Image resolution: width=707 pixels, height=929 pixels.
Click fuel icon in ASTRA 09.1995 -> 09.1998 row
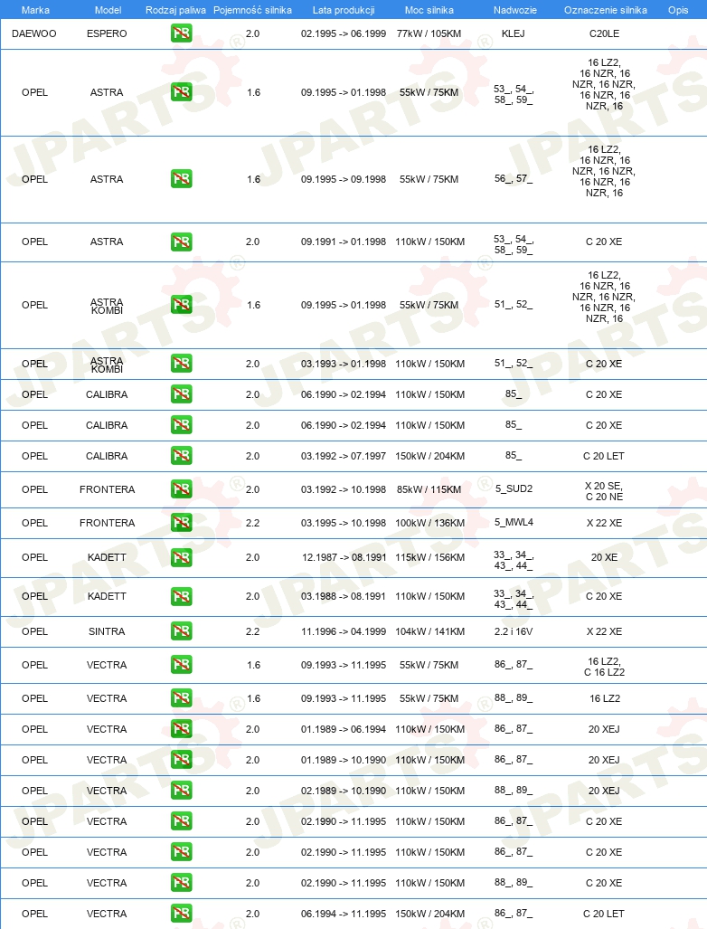coord(181,179)
